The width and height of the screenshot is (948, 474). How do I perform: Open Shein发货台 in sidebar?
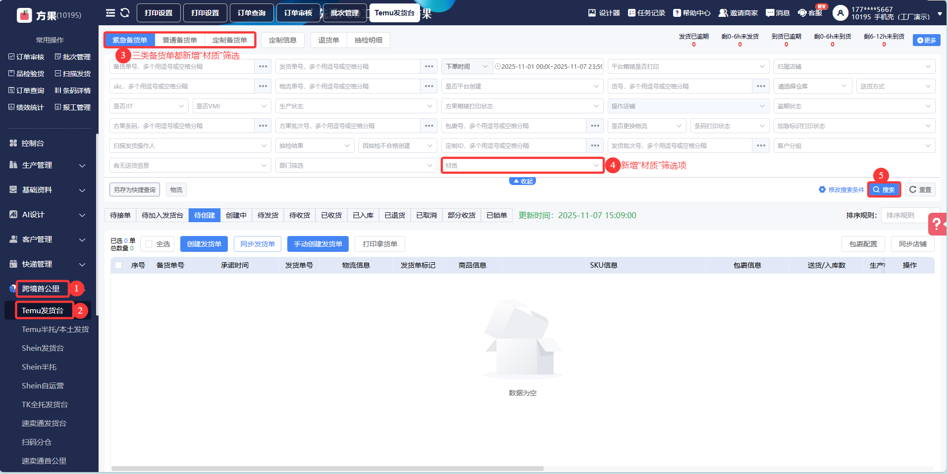click(43, 348)
